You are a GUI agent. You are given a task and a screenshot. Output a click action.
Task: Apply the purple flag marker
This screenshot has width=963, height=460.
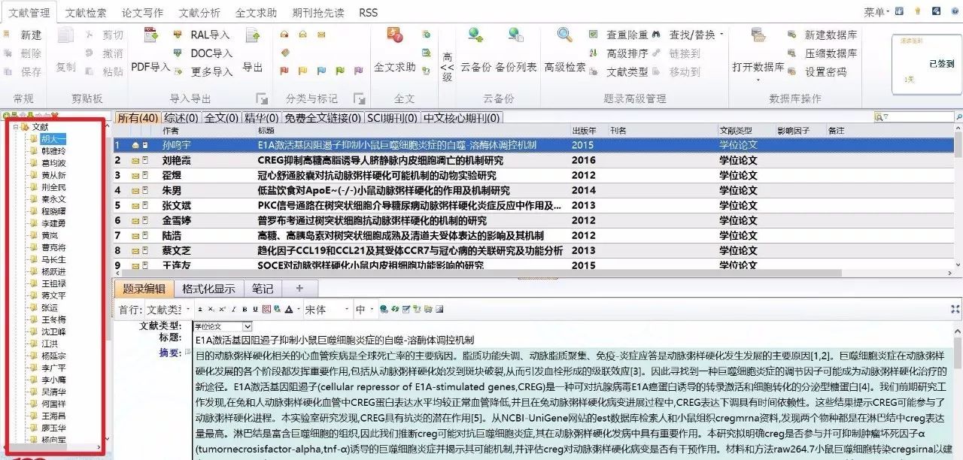(357, 71)
